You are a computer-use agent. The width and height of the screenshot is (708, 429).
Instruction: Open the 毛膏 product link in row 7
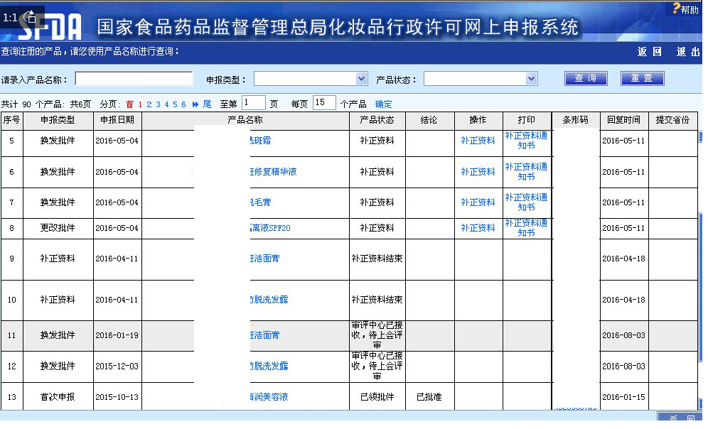tap(261, 202)
